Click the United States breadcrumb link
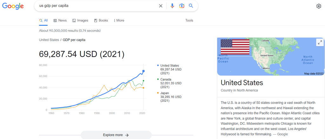The image size is (325, 139). coord(49,40)
